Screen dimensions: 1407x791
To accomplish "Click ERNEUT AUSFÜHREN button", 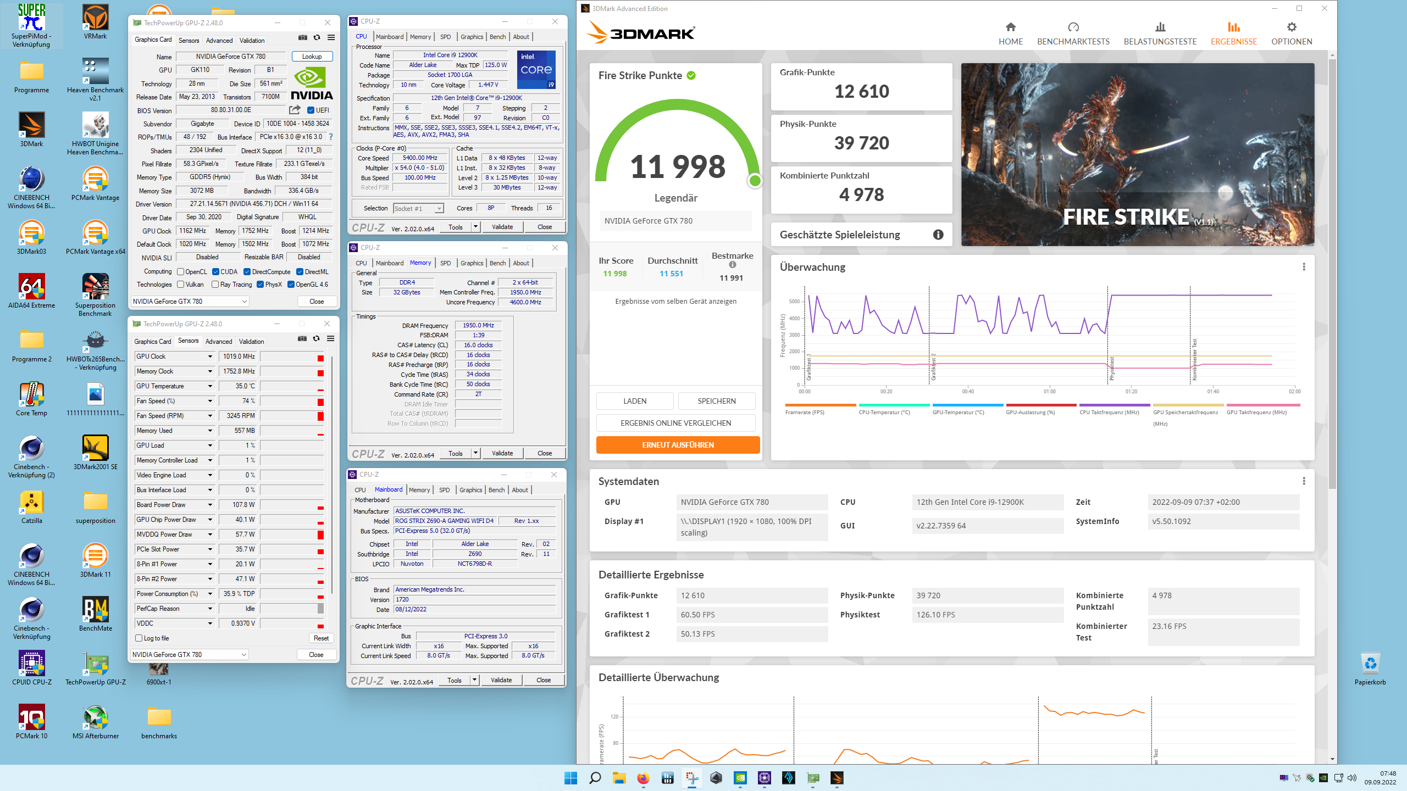I will [678, 445].
